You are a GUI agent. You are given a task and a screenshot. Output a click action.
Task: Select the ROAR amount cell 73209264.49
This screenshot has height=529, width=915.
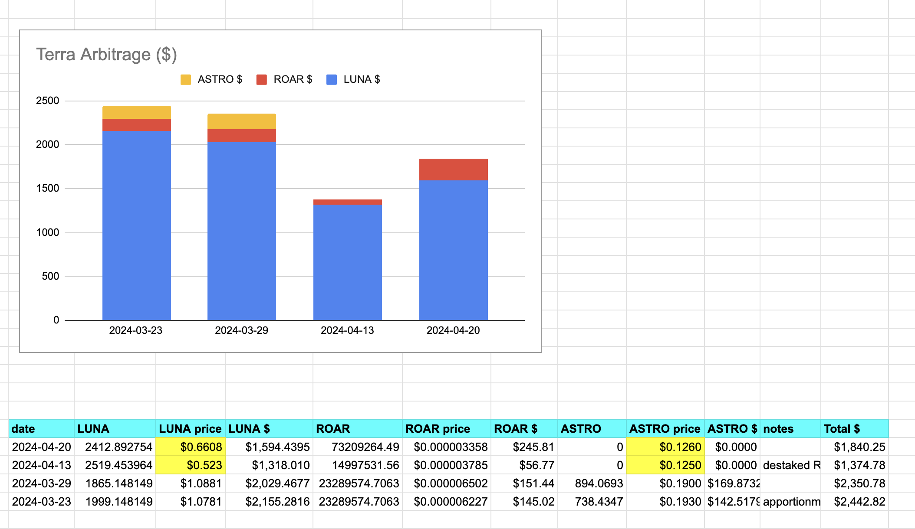(x=357, y=447)
